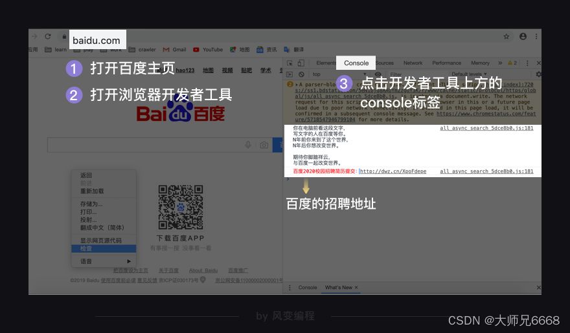Open the Chrome profile avatar menu
The image size is (570, 333).
[x=523, y=36]
